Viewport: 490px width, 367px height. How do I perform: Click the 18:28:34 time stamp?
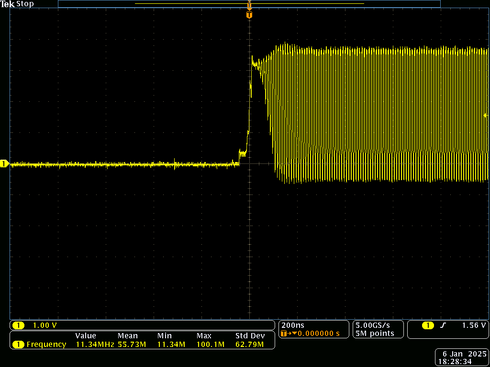[x=454, y=361]
